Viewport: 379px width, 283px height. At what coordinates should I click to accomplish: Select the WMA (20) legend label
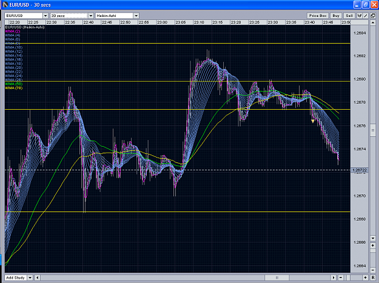pos(14,68)
